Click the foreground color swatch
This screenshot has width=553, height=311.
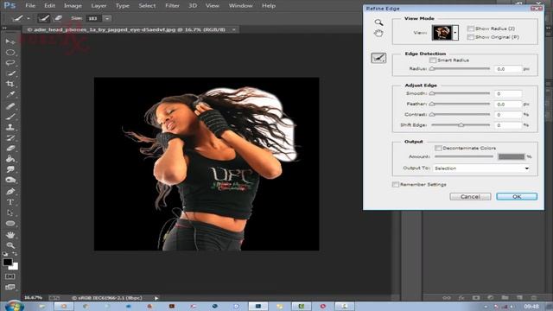[x=8, y=262]
